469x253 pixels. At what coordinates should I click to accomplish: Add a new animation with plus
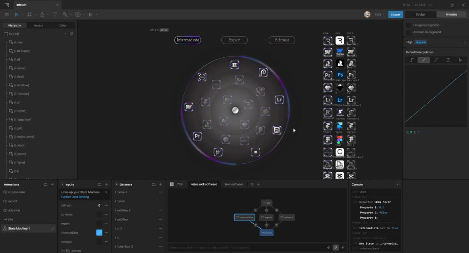pos(52,184)
